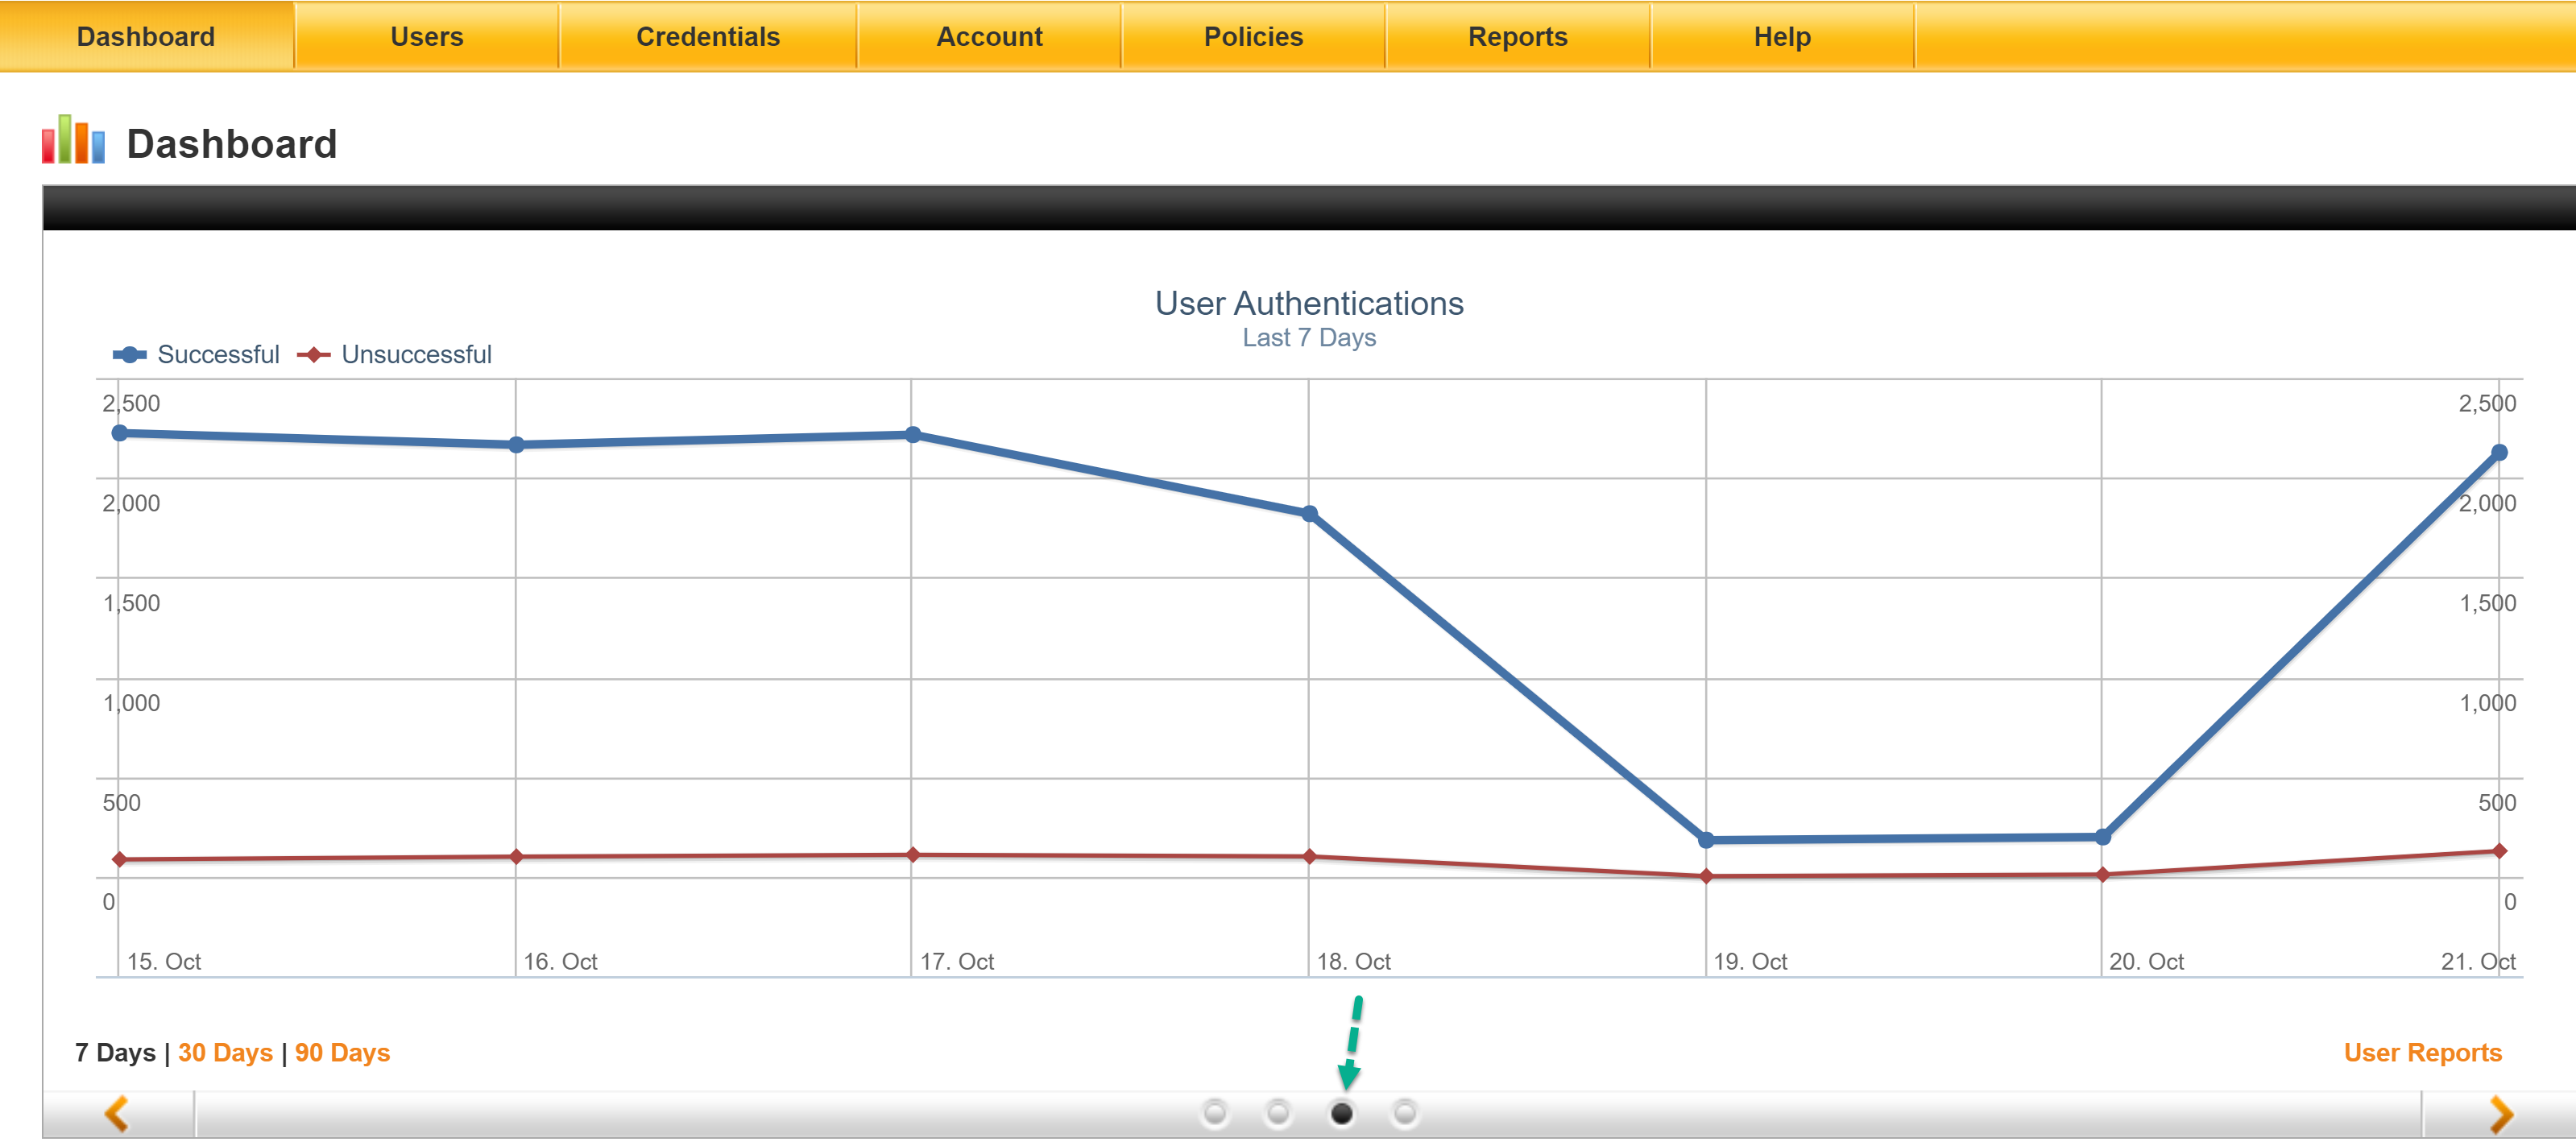Click the Dashboard bar chart icon
2576x1142 pixels.
[x=73, y=141]
